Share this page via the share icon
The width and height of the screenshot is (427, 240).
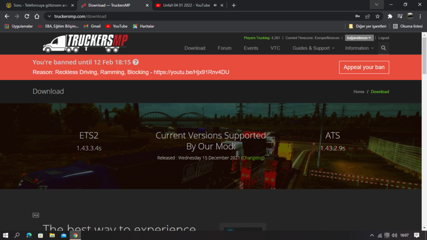(x=368, y=16)
